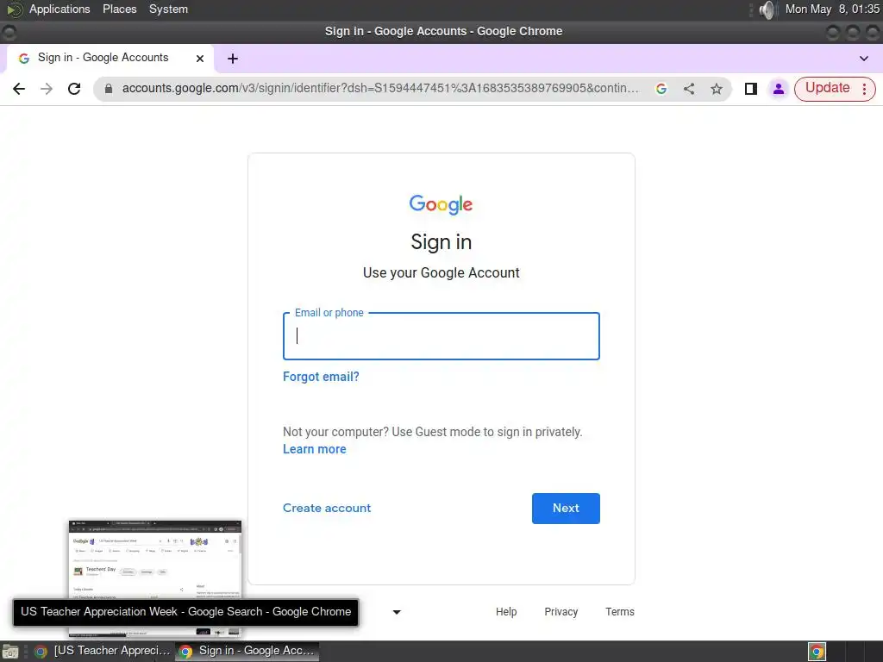
Task: Open the Help link in the footer
Action: tap(505, 612)
